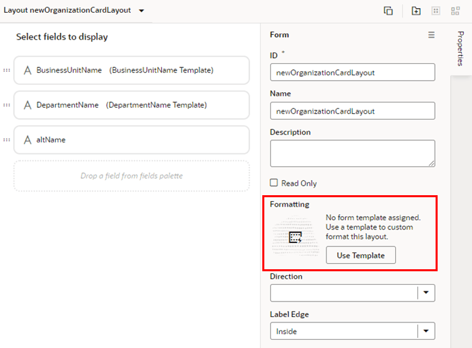472x348 pixels.
Task: Click the '(BusinessUnitName Template)' text
Action: (x=161, y=70)
